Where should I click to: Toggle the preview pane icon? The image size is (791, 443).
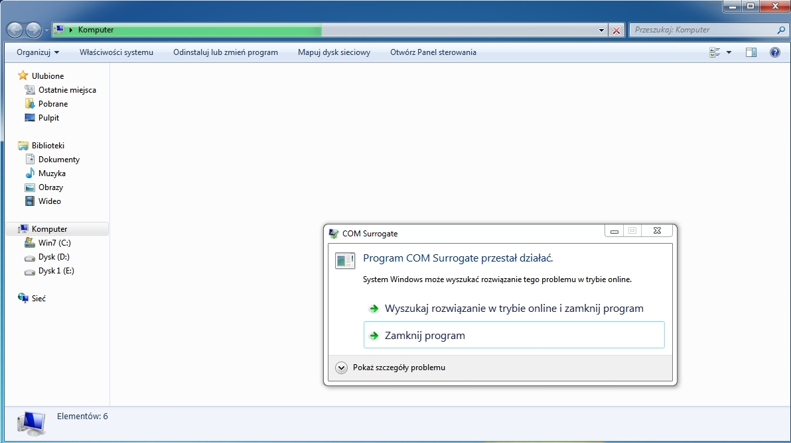(751, 52)
